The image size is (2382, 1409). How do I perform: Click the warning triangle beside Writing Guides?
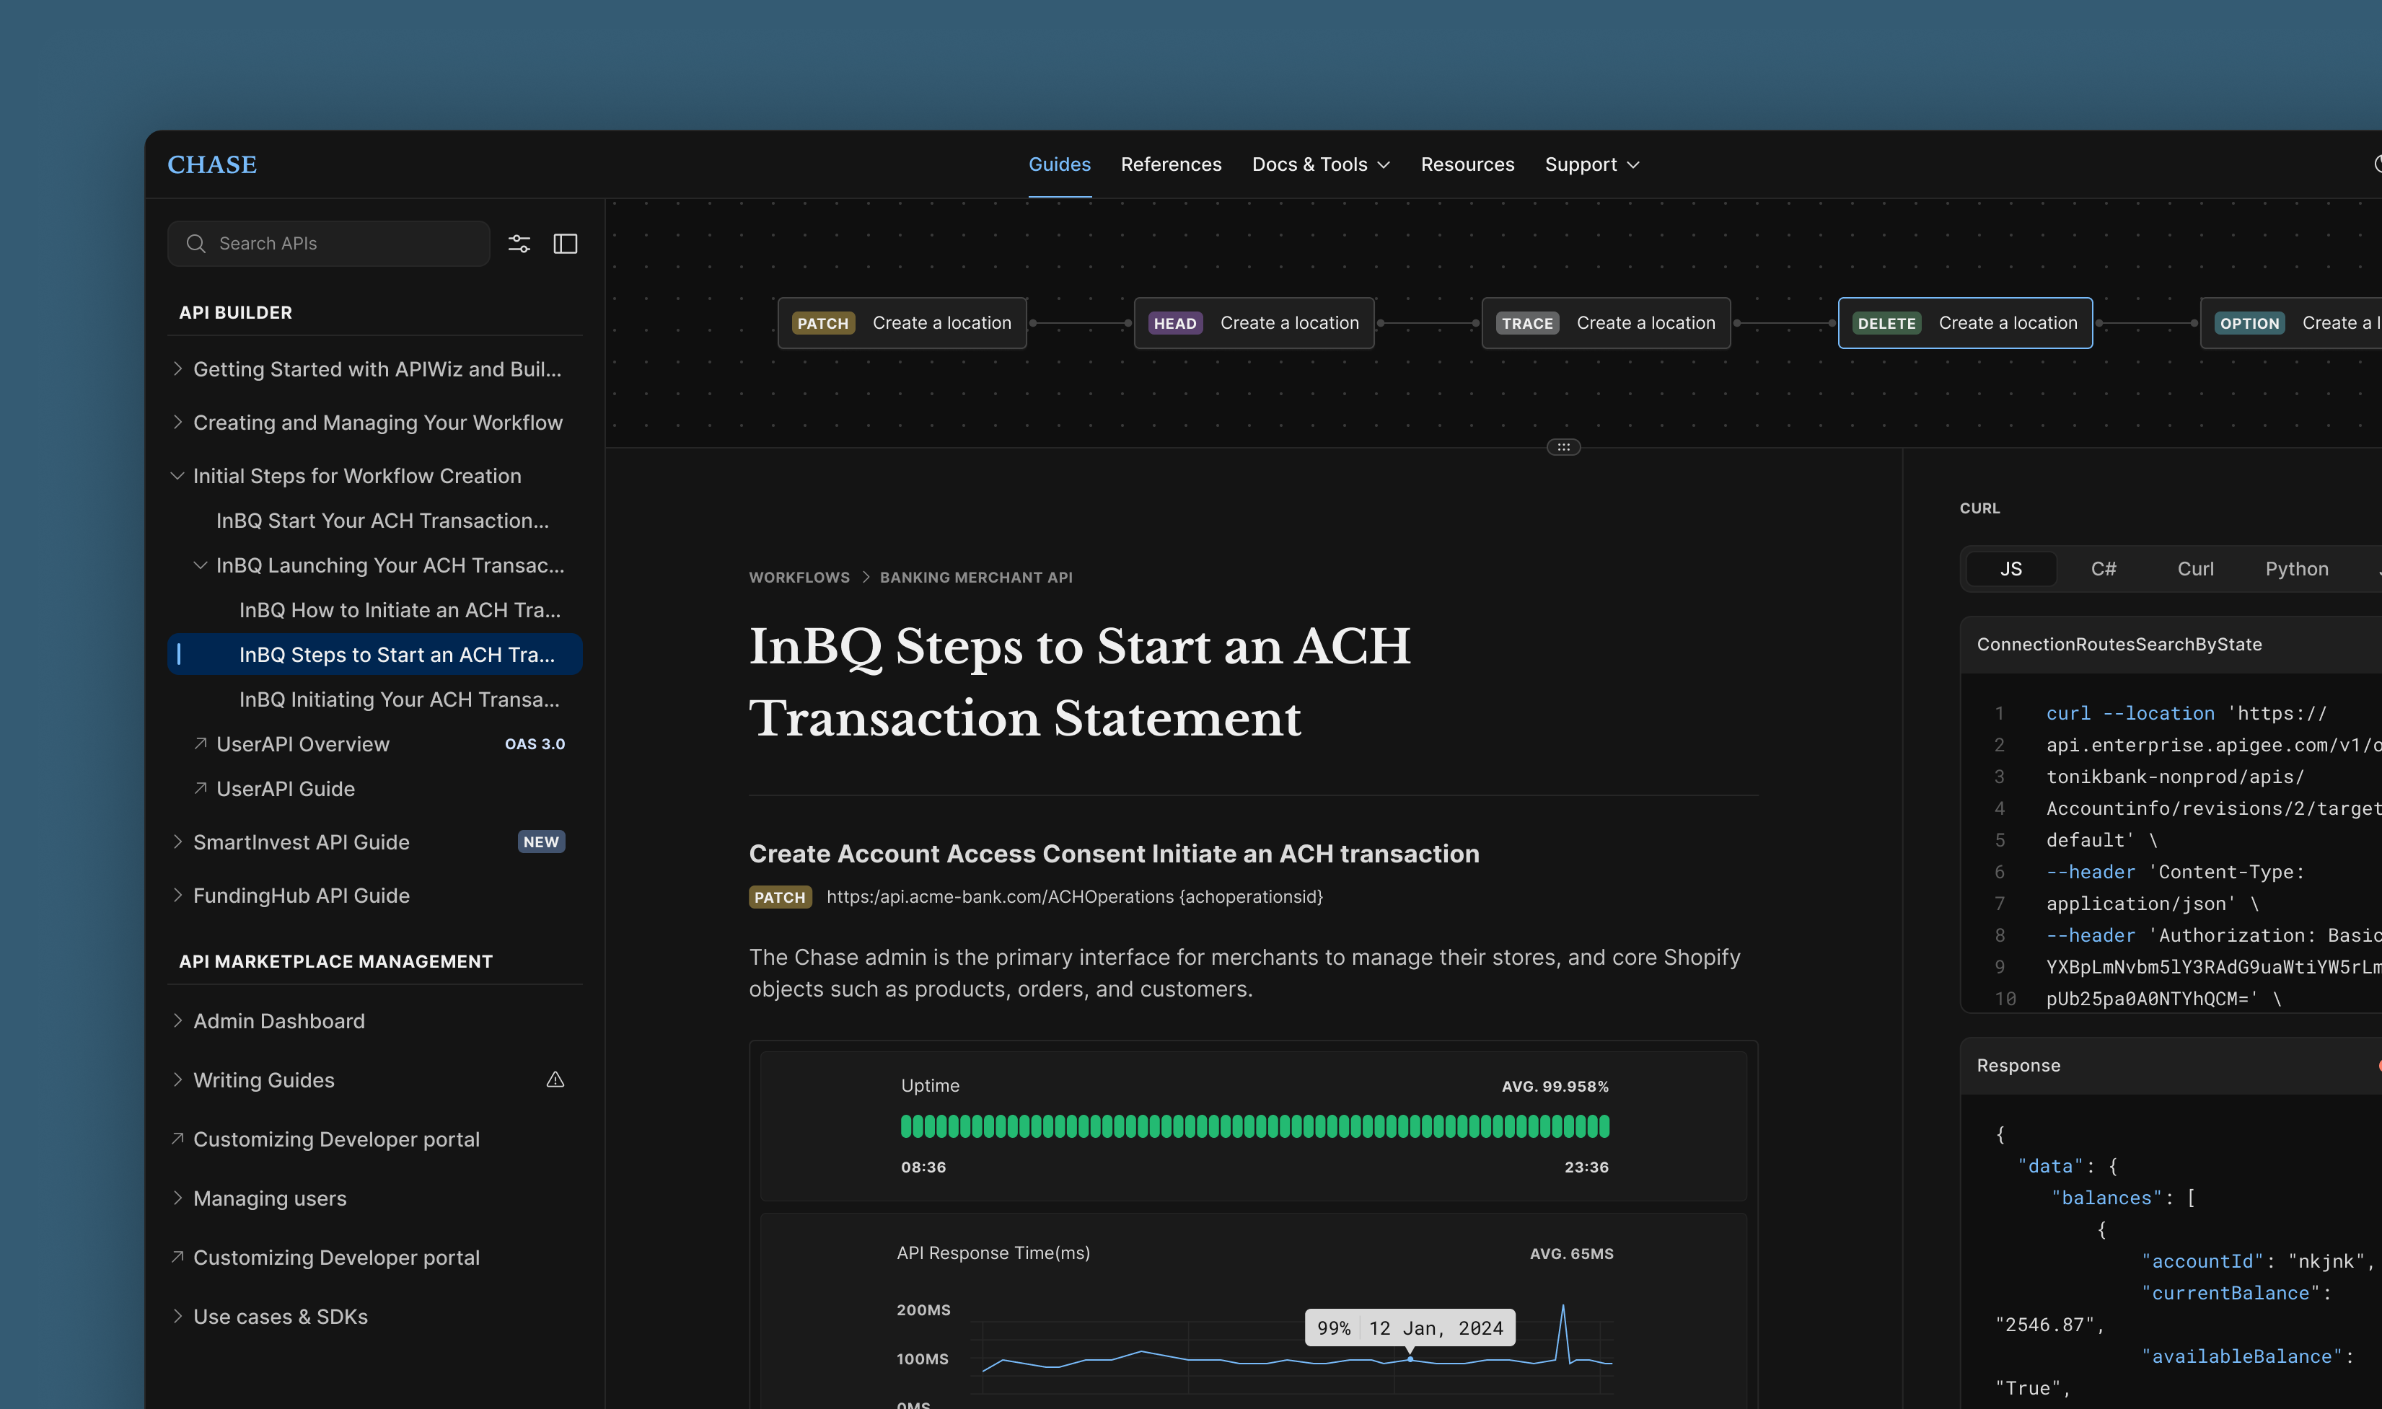tap(555, 1079)
